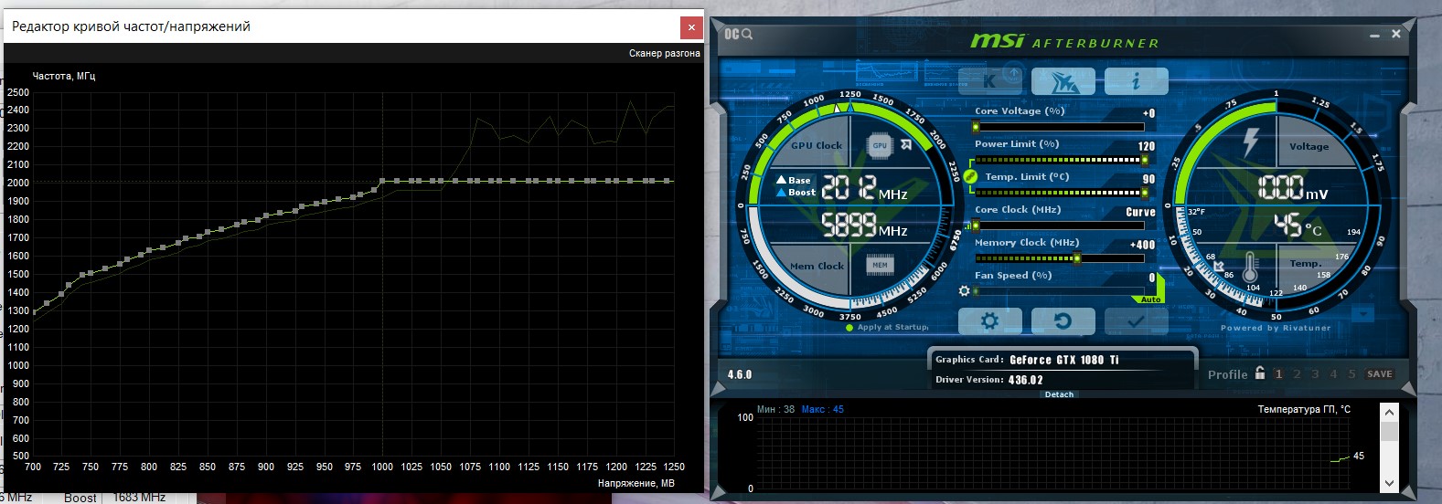Open the information panel with the i button

(x=1137, y=81)
